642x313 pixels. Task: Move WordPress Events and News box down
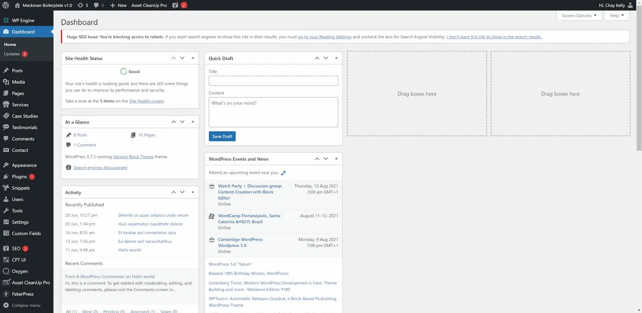tap(326, 159)
